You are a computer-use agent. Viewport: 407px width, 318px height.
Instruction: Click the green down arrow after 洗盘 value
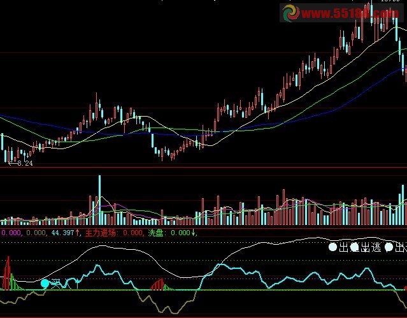[193, 233]
